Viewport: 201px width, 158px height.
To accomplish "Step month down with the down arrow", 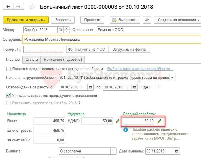I will click(x=66, y=31).
